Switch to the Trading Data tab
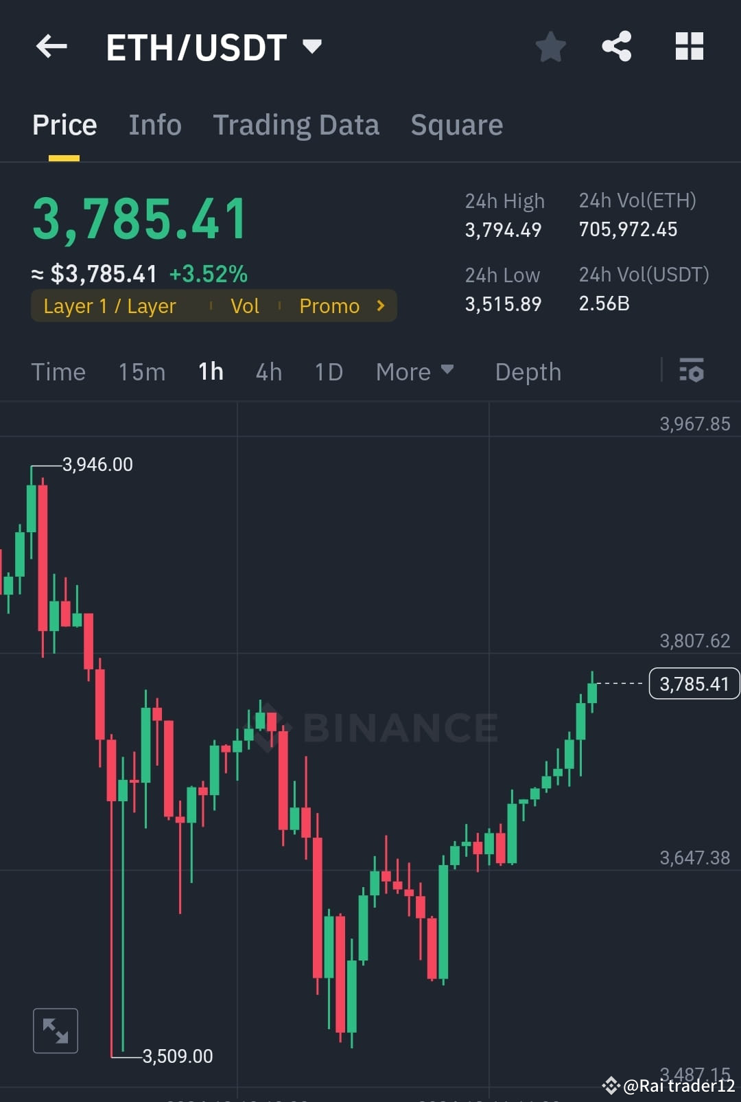741x1102 pixels. click(296, 124)
